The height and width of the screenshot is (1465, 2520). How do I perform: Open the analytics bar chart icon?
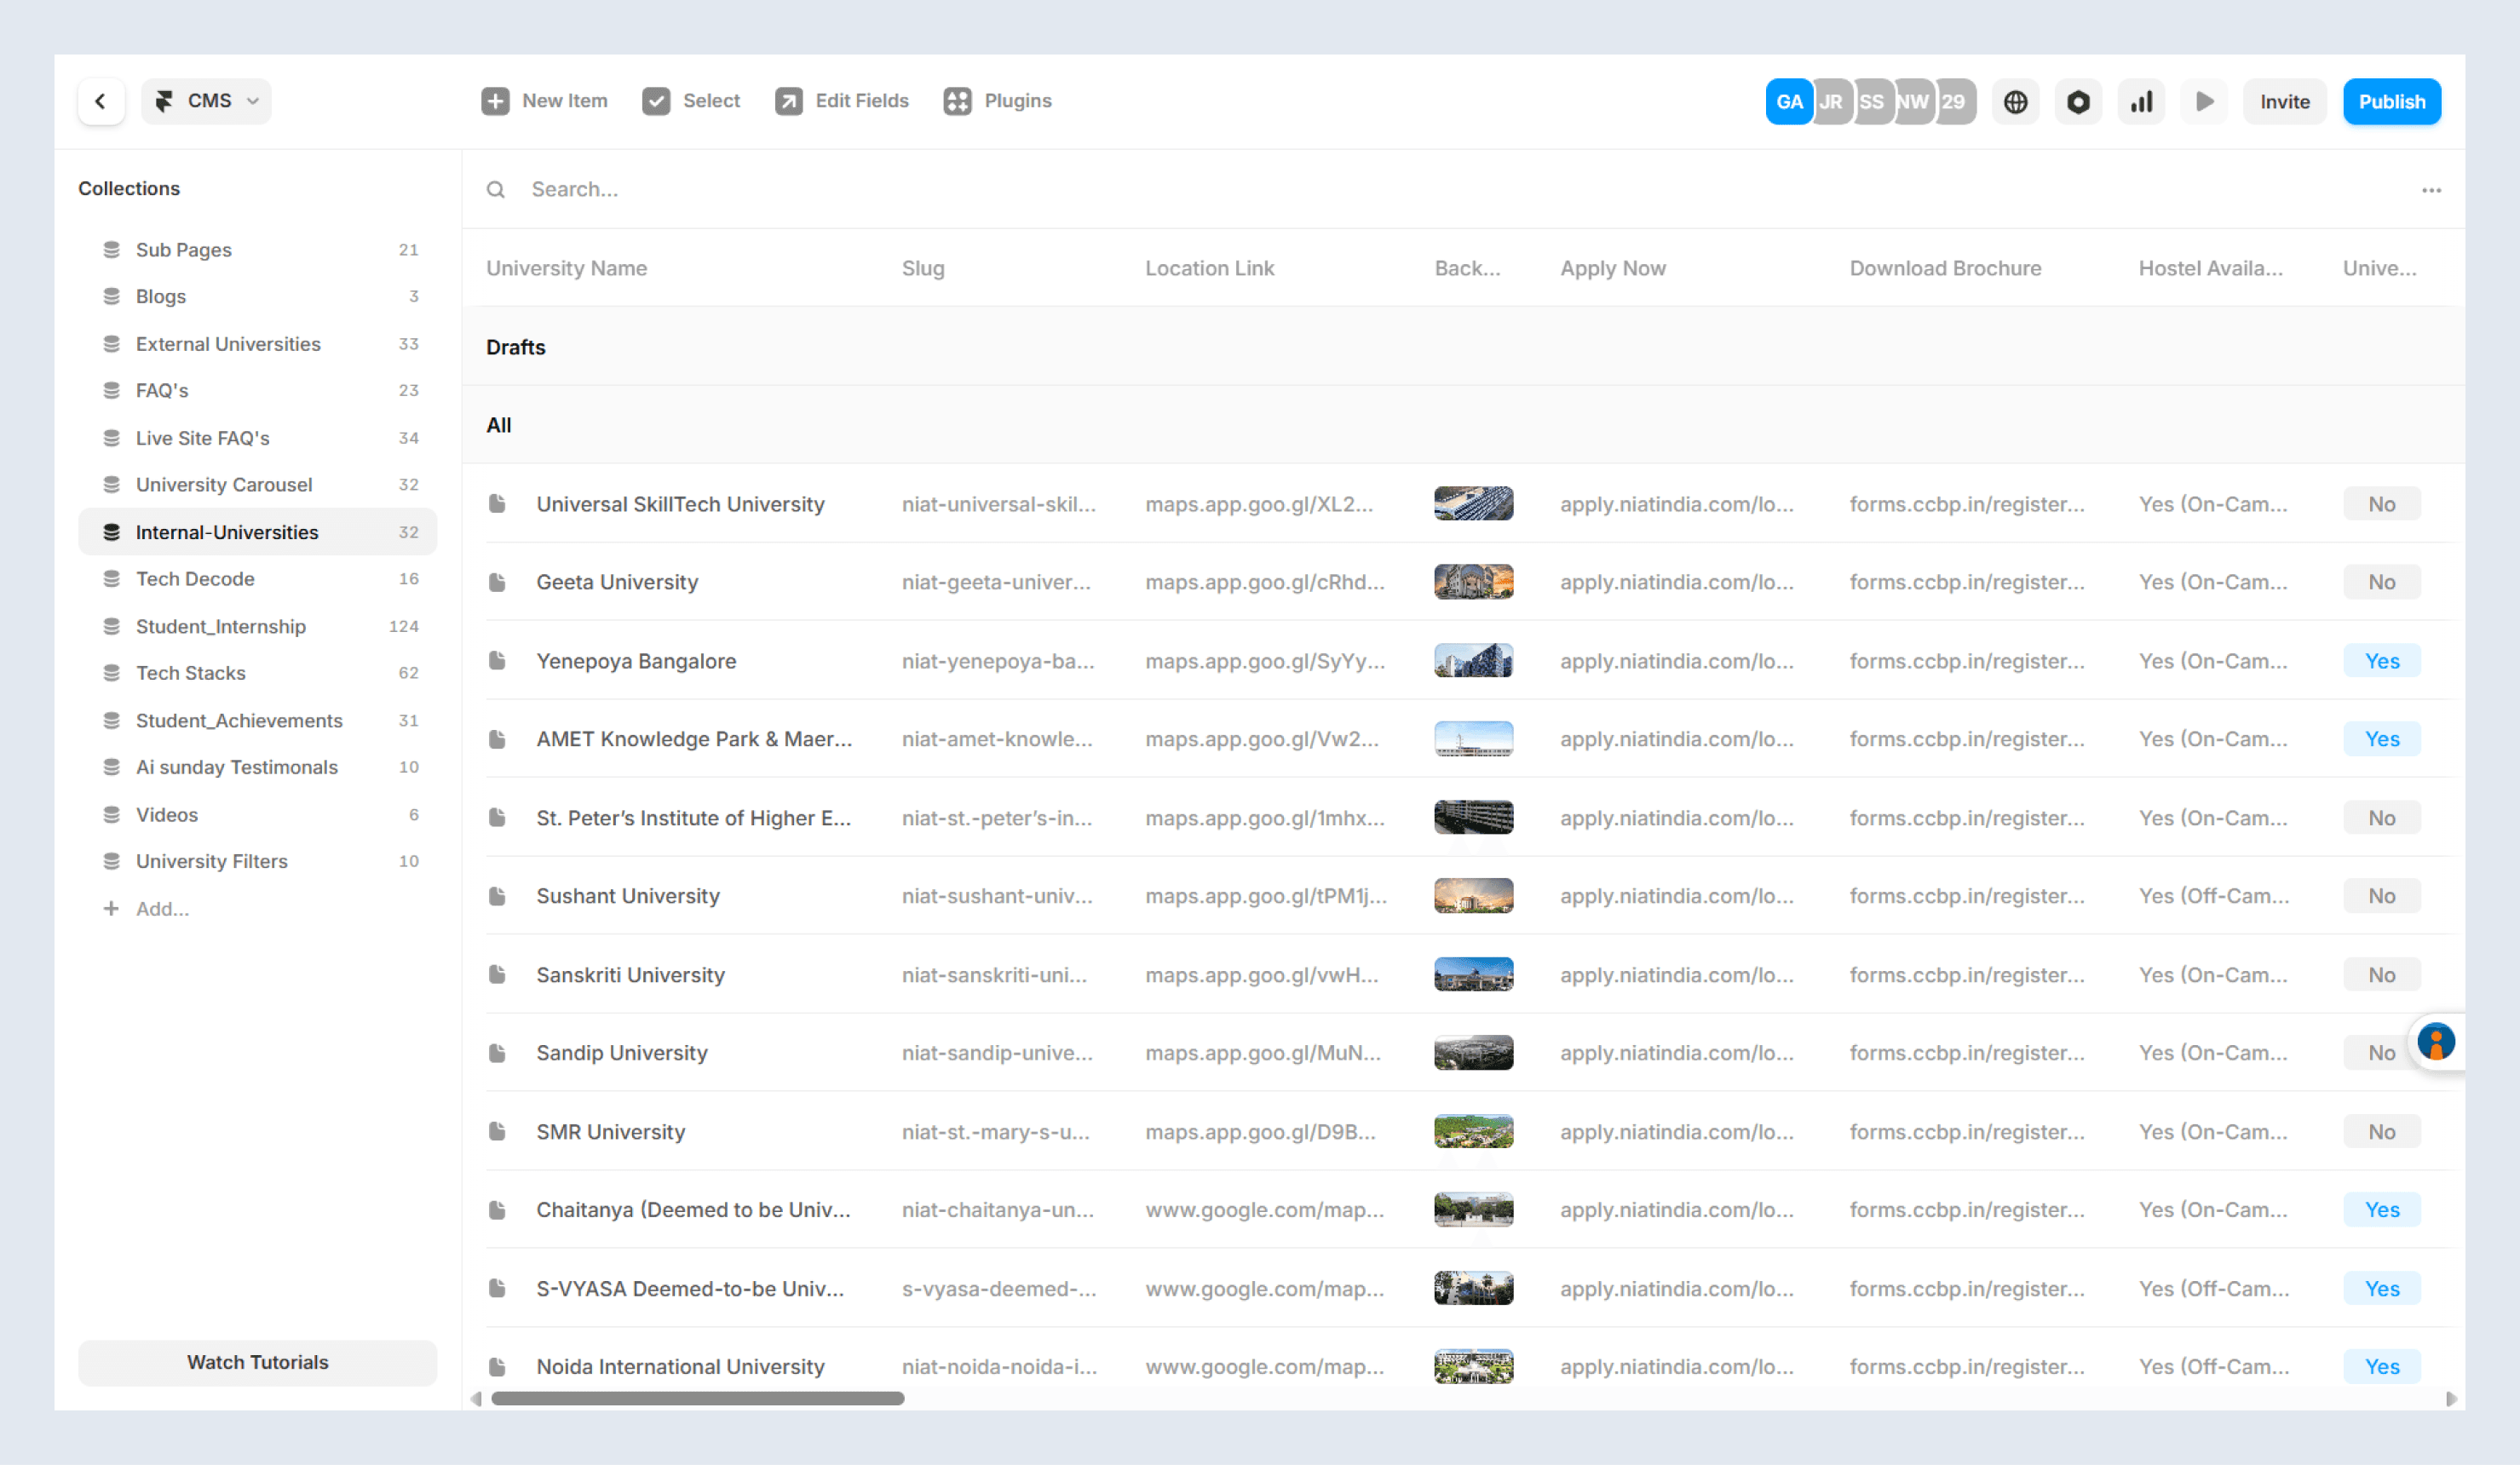click(2141, 102)
